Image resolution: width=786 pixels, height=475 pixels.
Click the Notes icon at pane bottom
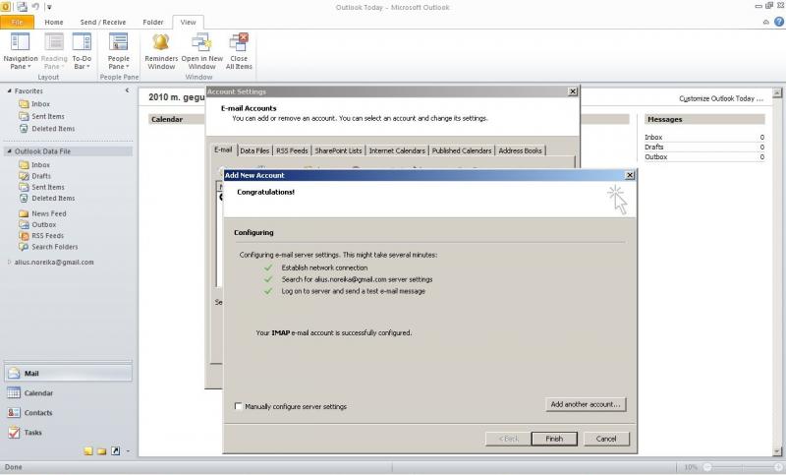coord(88,451)
